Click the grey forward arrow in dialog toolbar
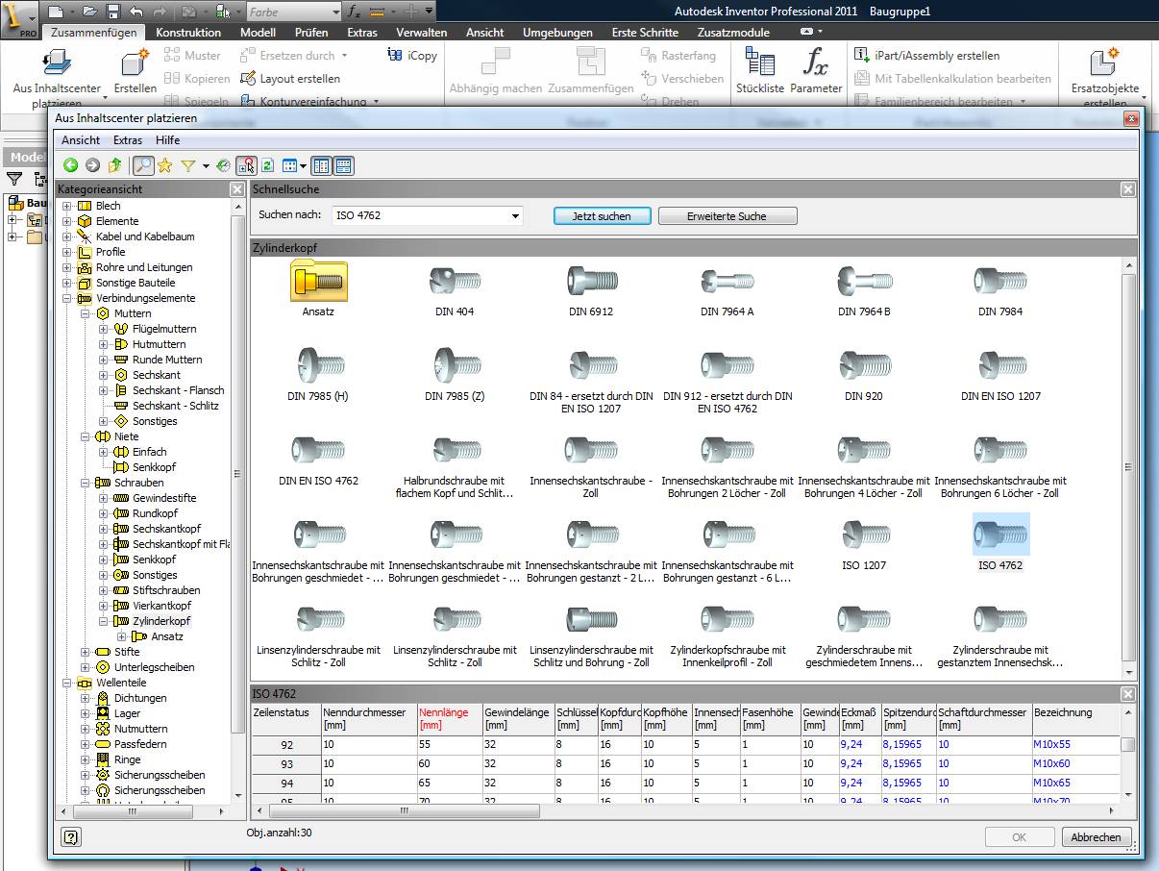The width and height of the screenshot is (1159, 871). (x=92, y=165)
